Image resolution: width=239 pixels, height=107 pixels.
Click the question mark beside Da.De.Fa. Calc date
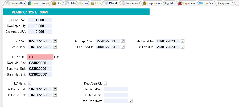click(x=55, y=89)
